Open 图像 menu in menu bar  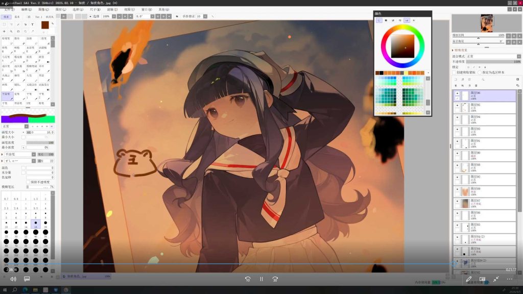tap(43, 10)
